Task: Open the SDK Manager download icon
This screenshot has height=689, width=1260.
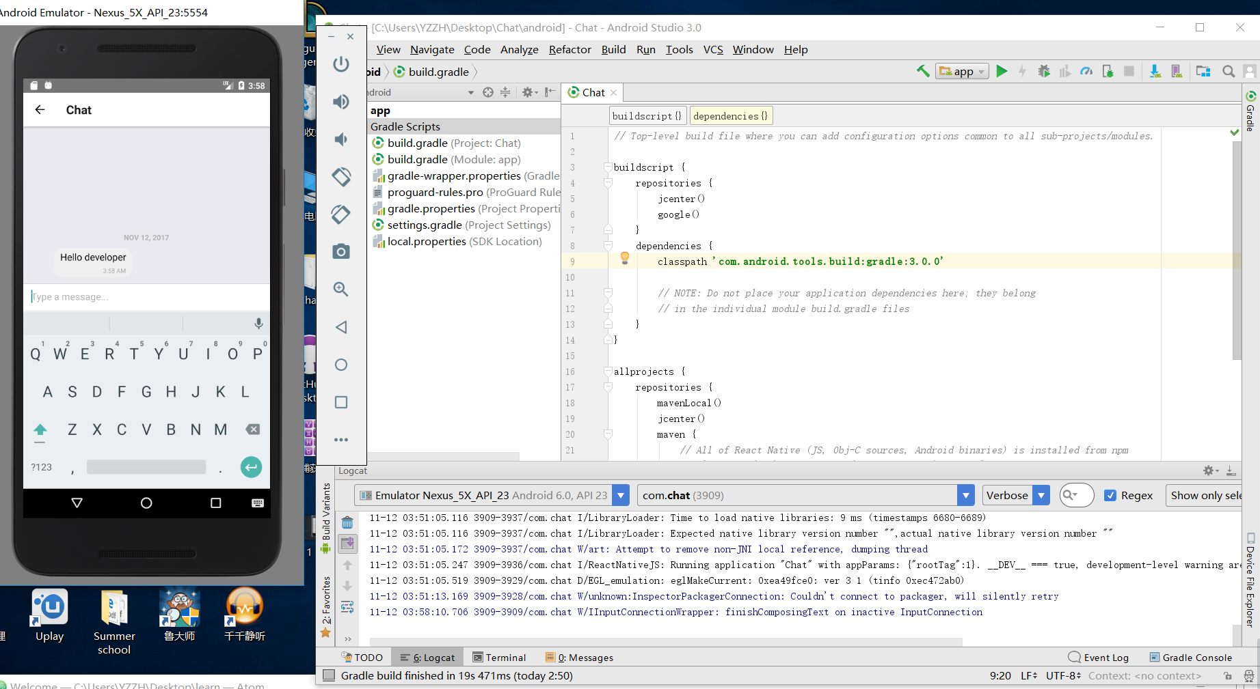Action: click(1155, 71)
